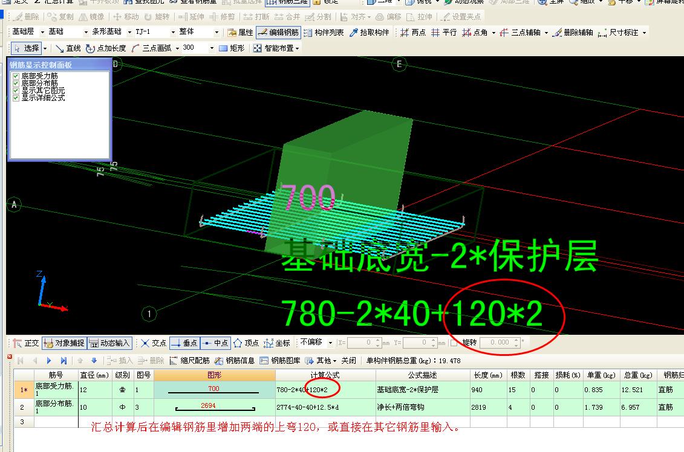Click the 图形 column header
Screen dimensions: 684x452
coord(215,375)
